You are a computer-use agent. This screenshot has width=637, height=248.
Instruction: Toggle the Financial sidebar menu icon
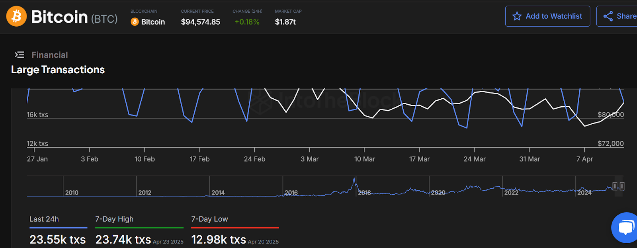click(x=20, y=55)
